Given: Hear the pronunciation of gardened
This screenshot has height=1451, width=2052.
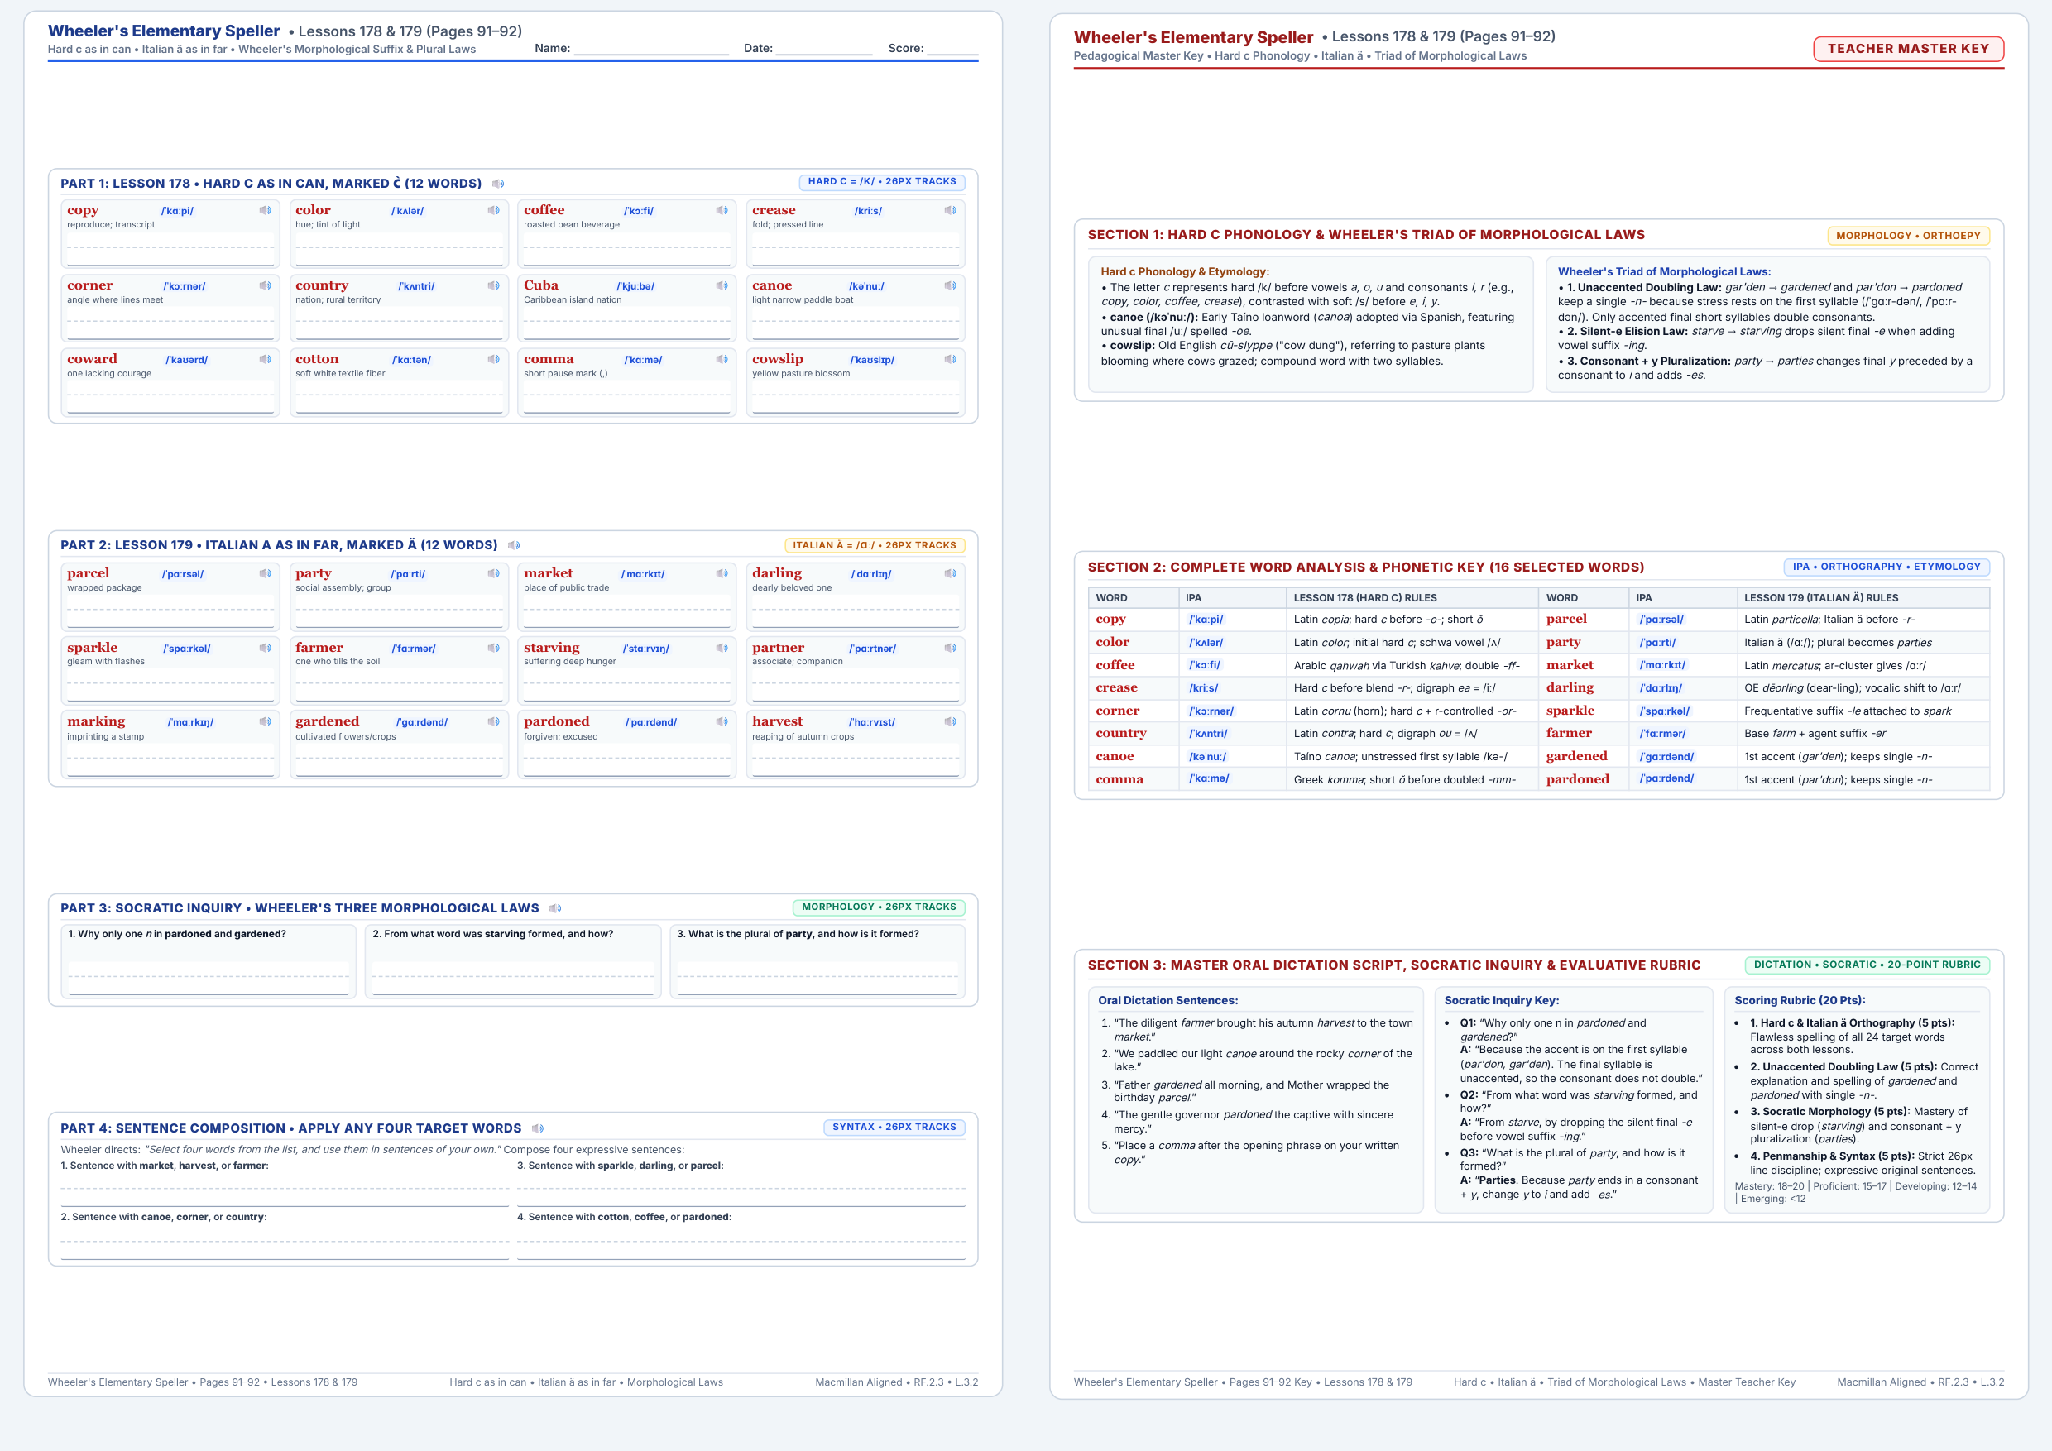Looking at the screenshot, I should pos(493,721).
